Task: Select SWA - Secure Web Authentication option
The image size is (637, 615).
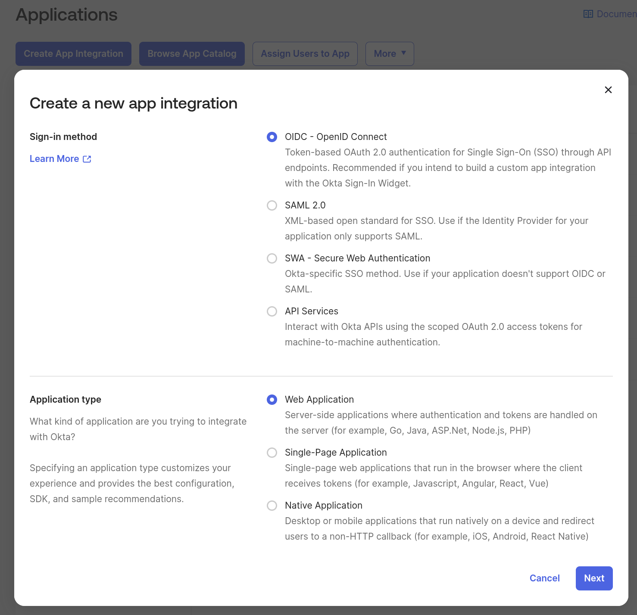Action: click(272, 258)
